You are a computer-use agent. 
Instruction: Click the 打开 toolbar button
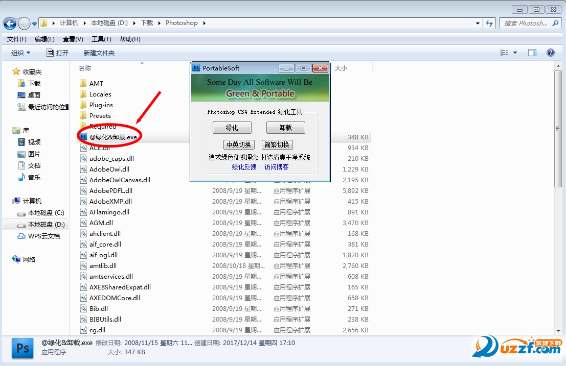coord(58,53)
